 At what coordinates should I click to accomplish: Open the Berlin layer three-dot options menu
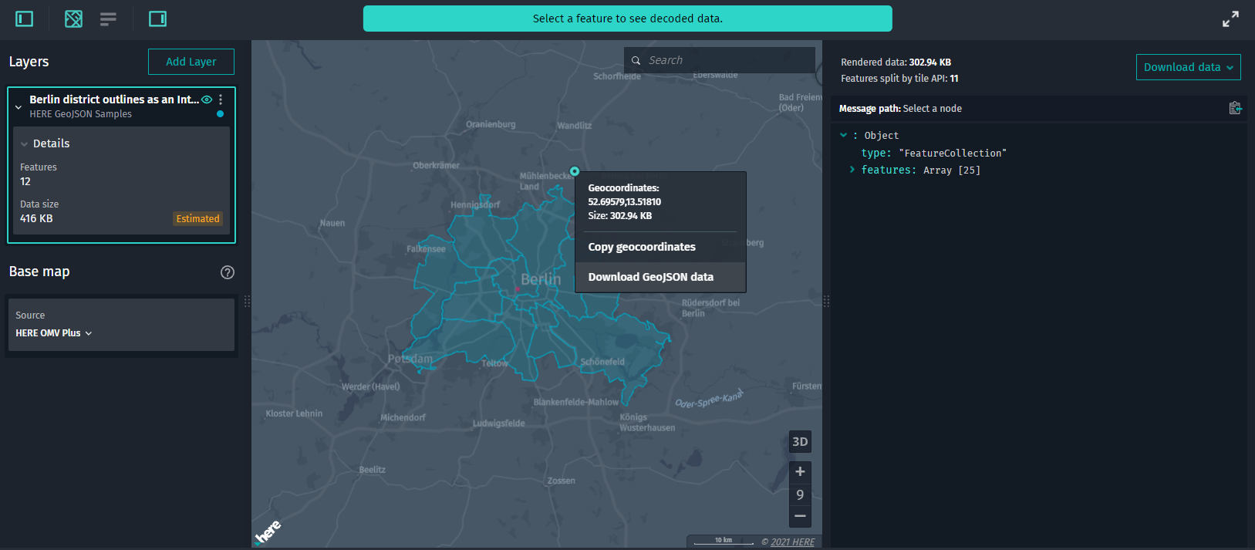tap(221, 100)
